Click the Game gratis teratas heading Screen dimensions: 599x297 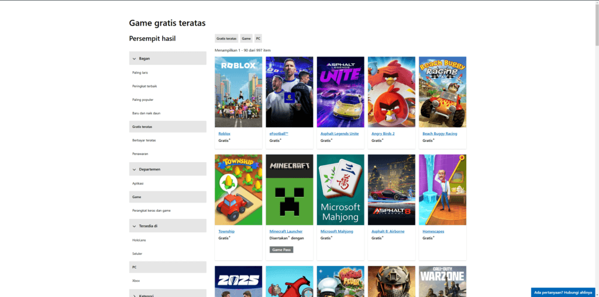pyautogui.click(x=167, y=23)
